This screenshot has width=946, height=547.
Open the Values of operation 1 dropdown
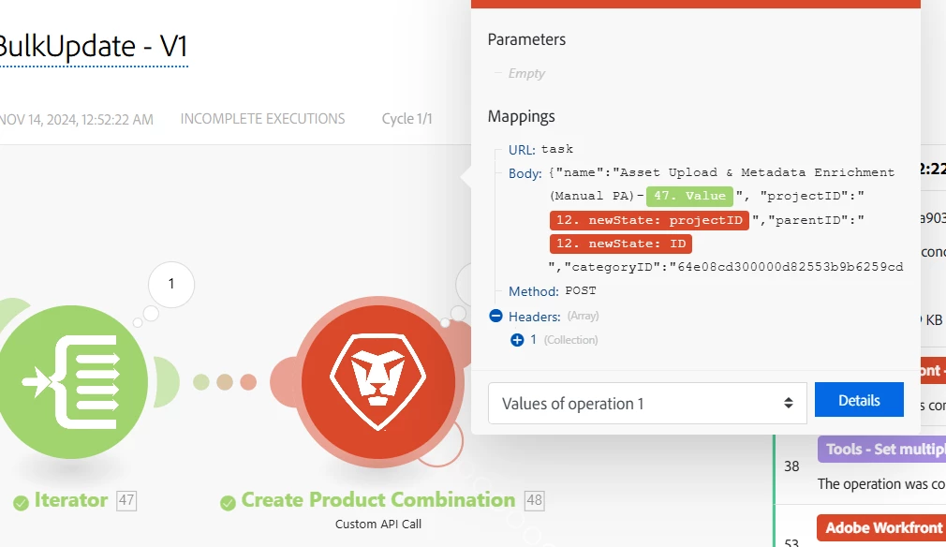[x=647, y=403]
